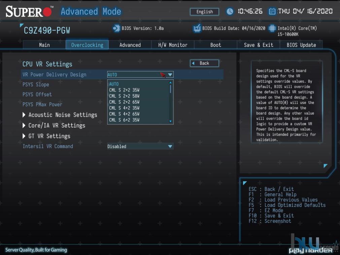Click the ESC : Back / Exit hint
Screen dimensions: 340x255
[x=271, y=189]
